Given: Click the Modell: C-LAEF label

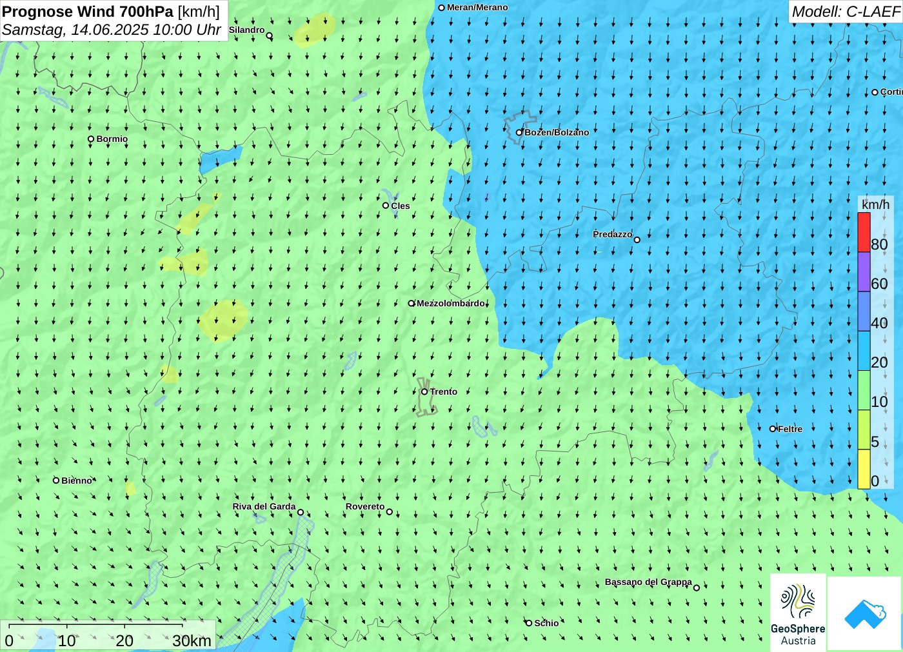Looking at the screenshot, I should 846,12.
